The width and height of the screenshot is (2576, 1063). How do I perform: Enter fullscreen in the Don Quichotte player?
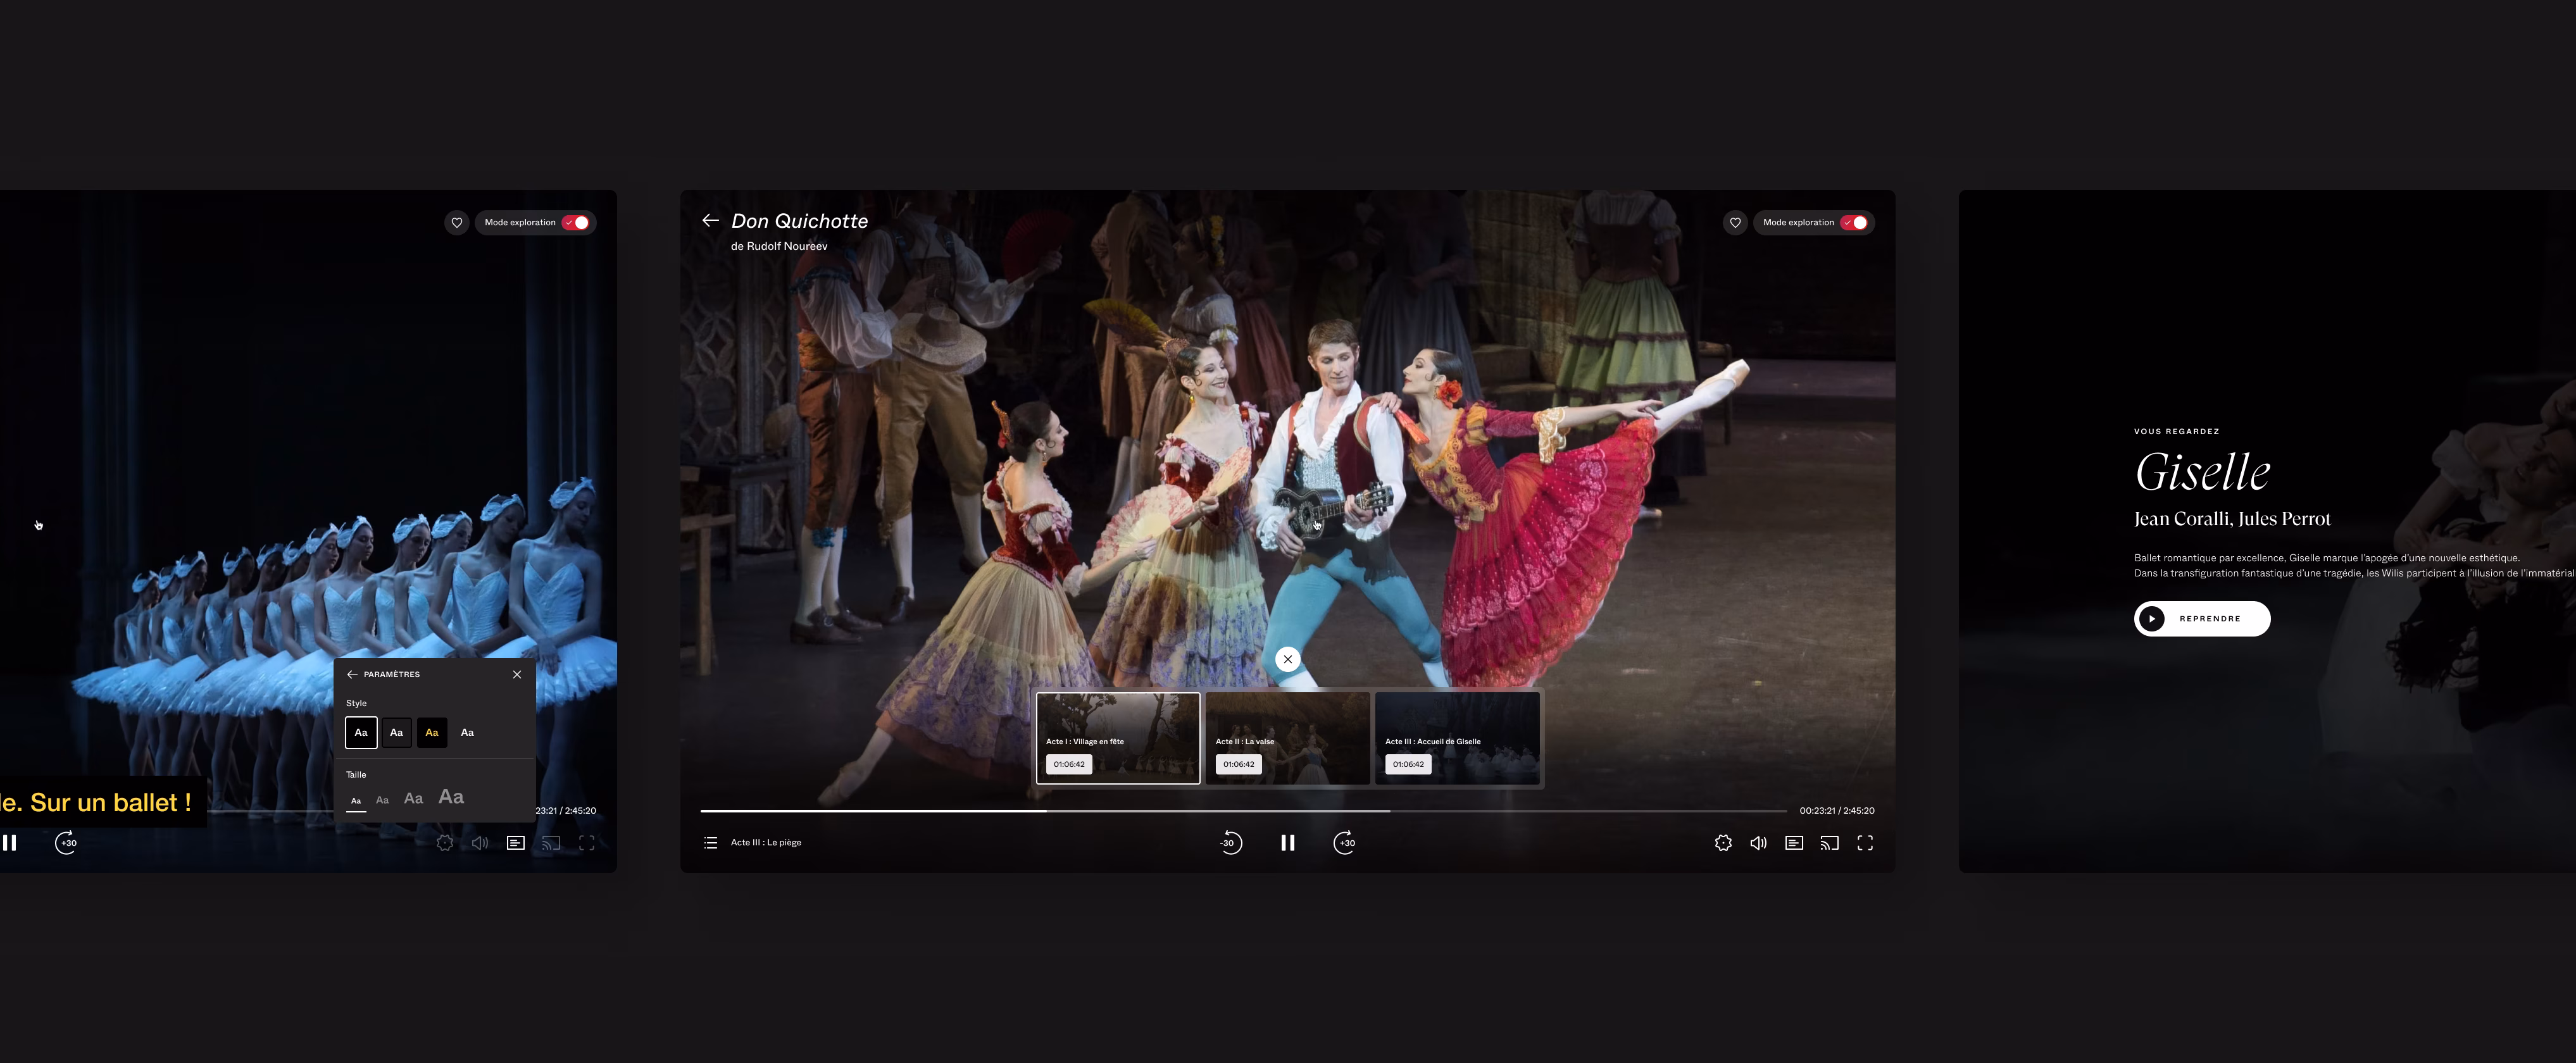point(1865,843)
